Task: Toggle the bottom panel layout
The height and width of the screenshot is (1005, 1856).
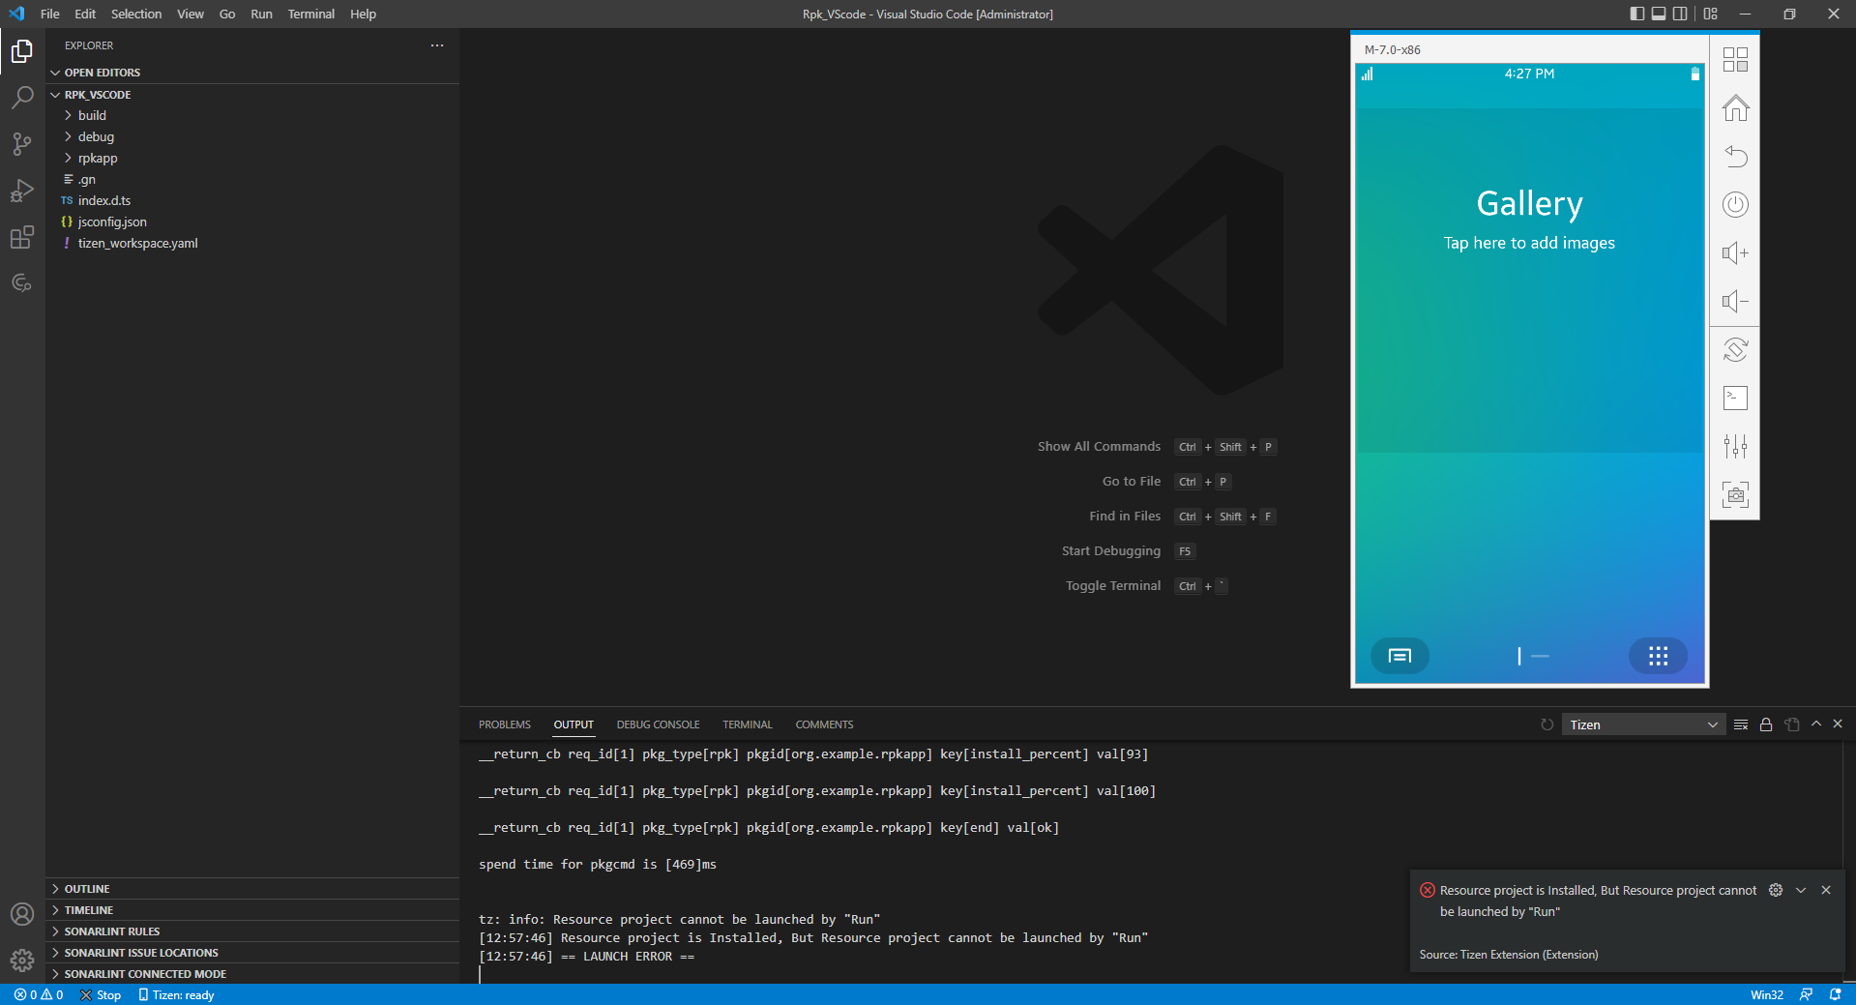Action: coord(1659,14)
